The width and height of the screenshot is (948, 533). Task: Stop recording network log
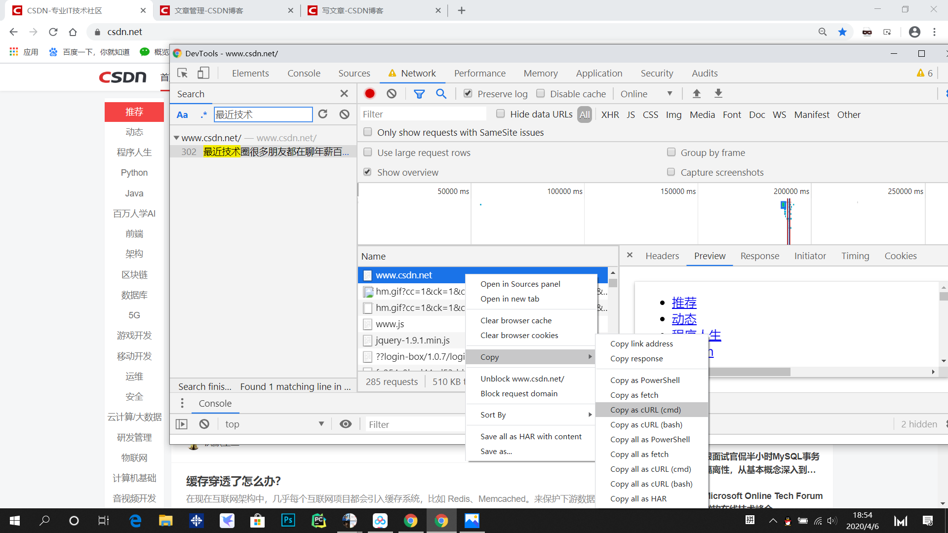coord(370,93)
